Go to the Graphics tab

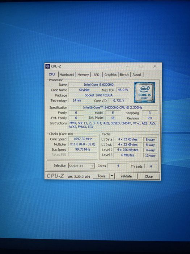[110, 75]
